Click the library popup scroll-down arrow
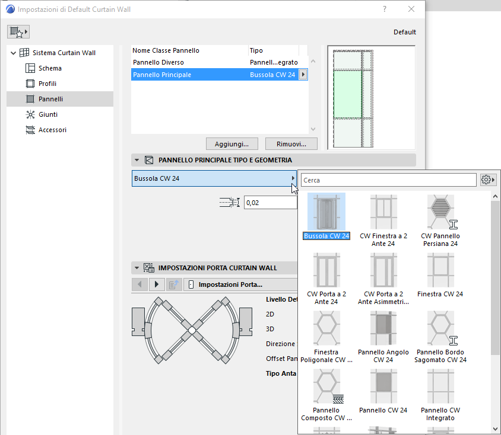The width and height of the screenshot is (501, 435). [x=495, y=429]
